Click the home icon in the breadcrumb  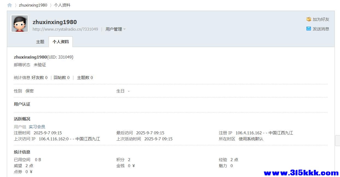point(10,5)
